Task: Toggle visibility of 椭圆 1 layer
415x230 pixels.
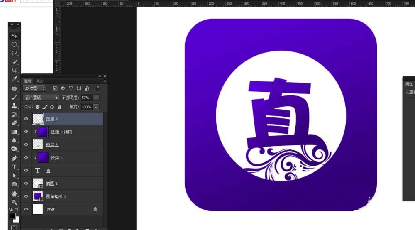Action: tap(26, 184)
